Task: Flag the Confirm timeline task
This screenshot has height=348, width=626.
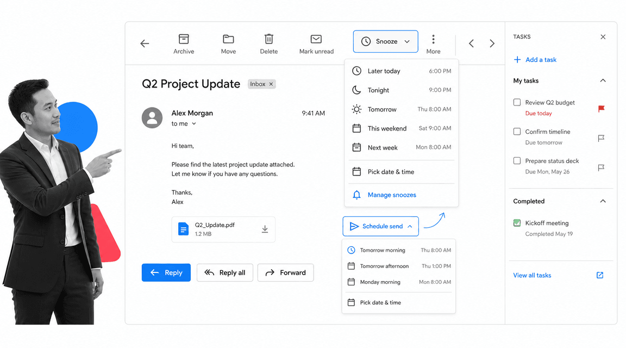Action: 601,138
